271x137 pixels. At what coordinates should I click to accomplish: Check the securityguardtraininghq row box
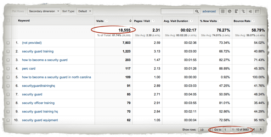pyautogui.click(x=8, y=86)
